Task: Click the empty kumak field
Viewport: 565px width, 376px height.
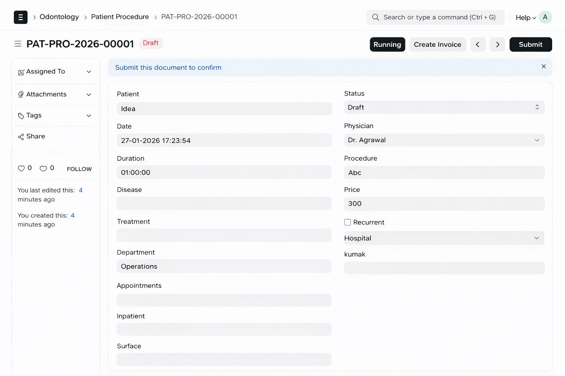Action: [444, 268]
